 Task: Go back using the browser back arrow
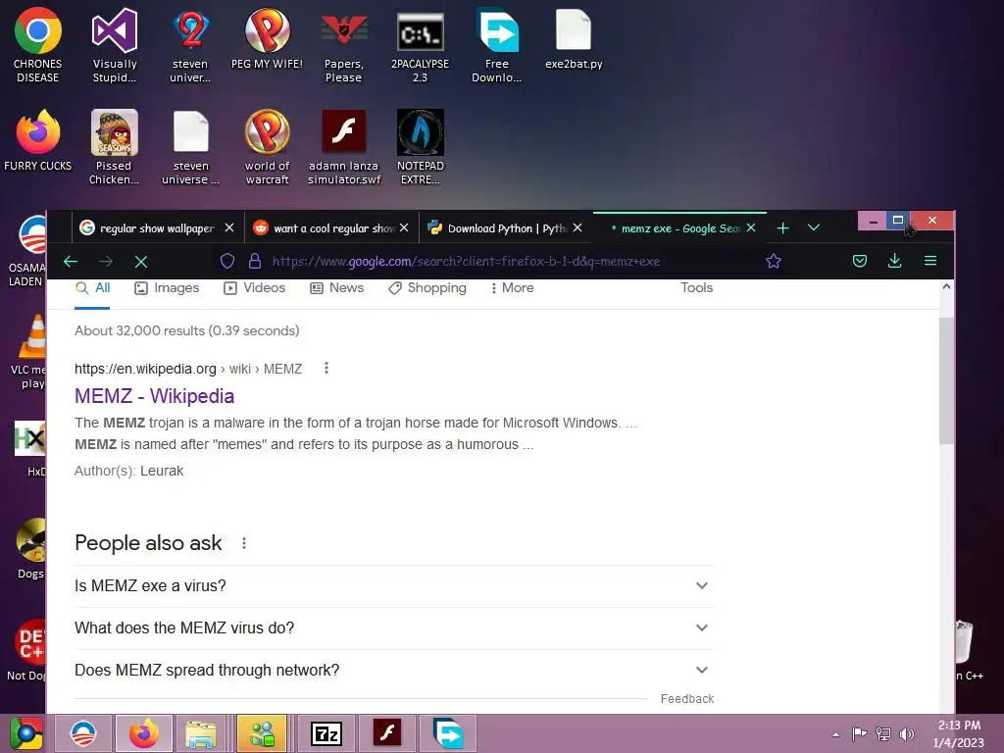click(71, 261)
